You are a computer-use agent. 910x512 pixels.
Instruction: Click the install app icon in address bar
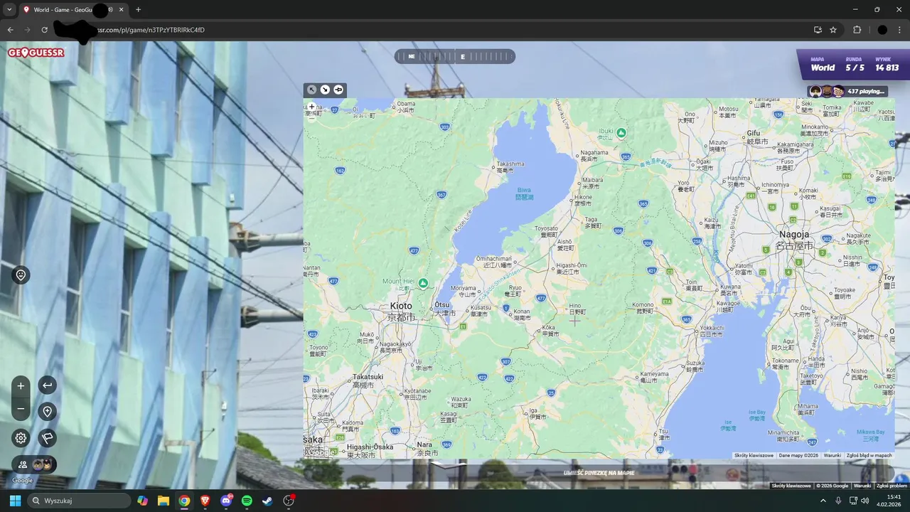pos(818,30)
